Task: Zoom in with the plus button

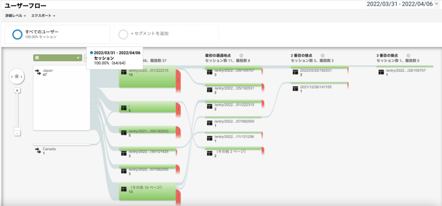Action: 17,90
